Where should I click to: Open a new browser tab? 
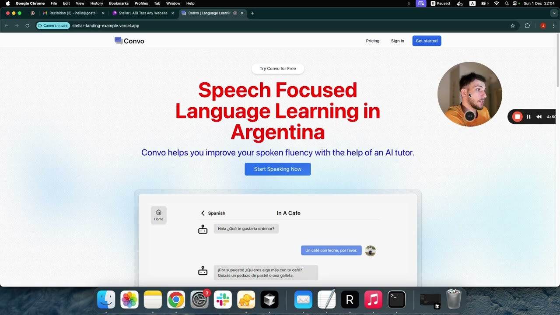coord(252,13)
